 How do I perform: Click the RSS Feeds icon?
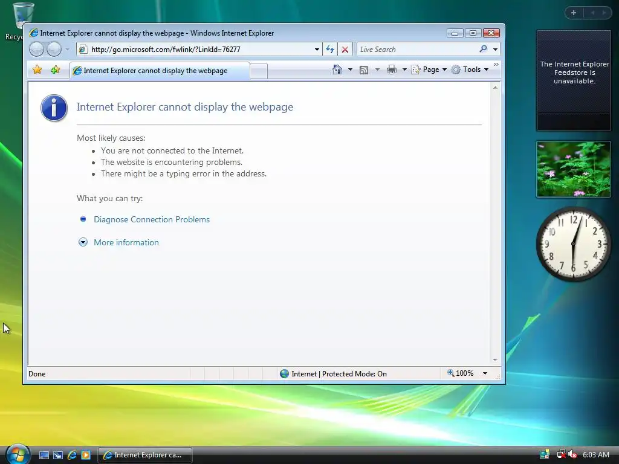tap(364, 70)
